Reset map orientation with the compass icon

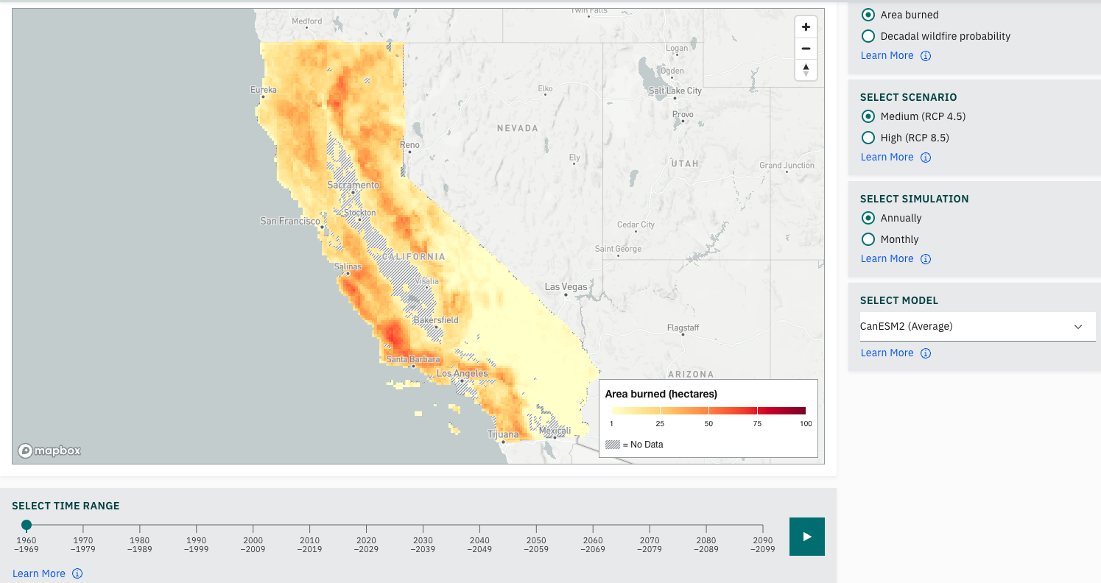[x=806, y=70]
